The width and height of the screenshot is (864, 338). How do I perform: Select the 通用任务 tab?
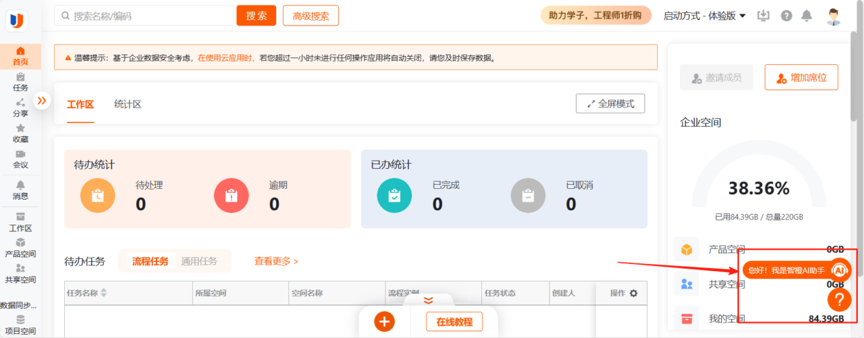point(199,261)
